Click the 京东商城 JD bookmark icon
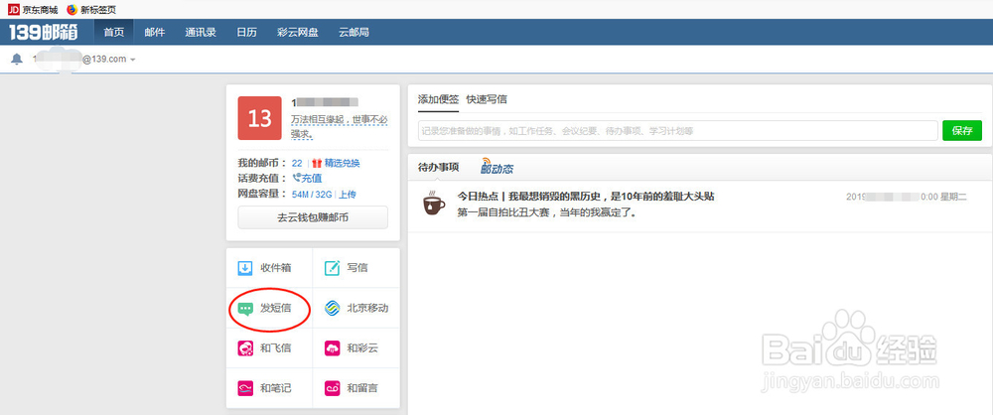Viewport: 993px width, 415px height. tap(15, 10)
